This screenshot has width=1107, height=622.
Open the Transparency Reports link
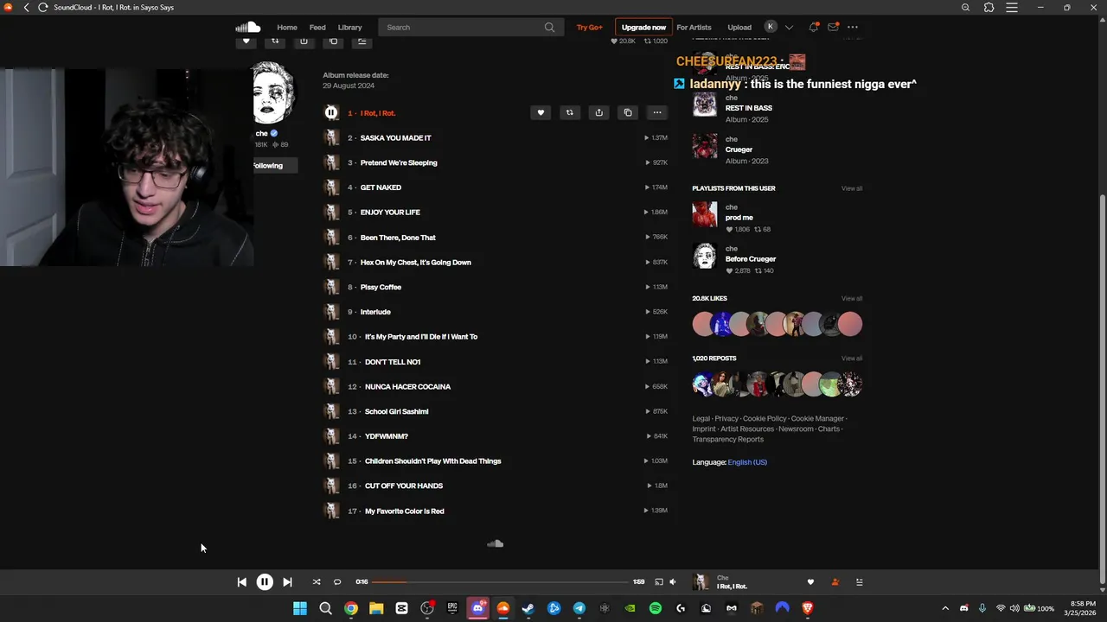[x=727, y=440]
